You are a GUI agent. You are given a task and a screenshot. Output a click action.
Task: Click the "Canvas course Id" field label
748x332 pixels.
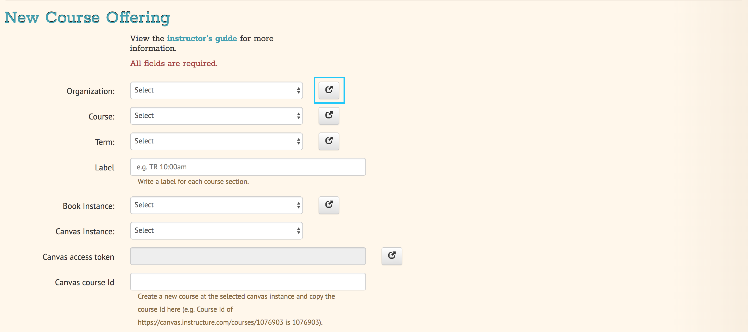coord(85,282)
